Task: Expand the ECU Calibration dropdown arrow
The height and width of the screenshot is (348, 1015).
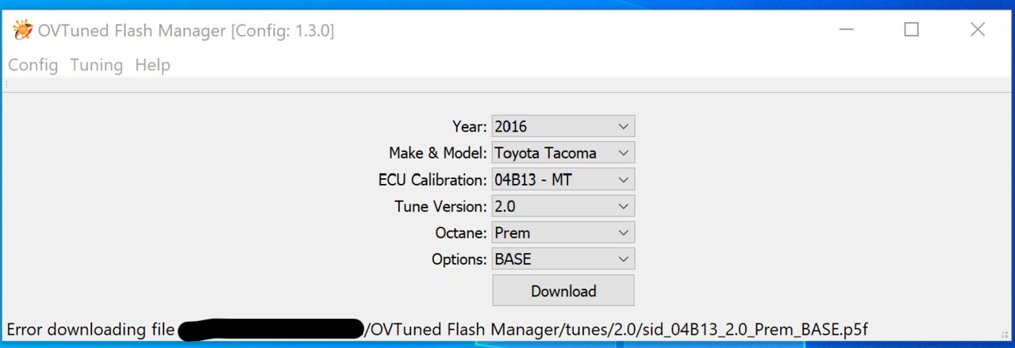Action: click(624, 180)
